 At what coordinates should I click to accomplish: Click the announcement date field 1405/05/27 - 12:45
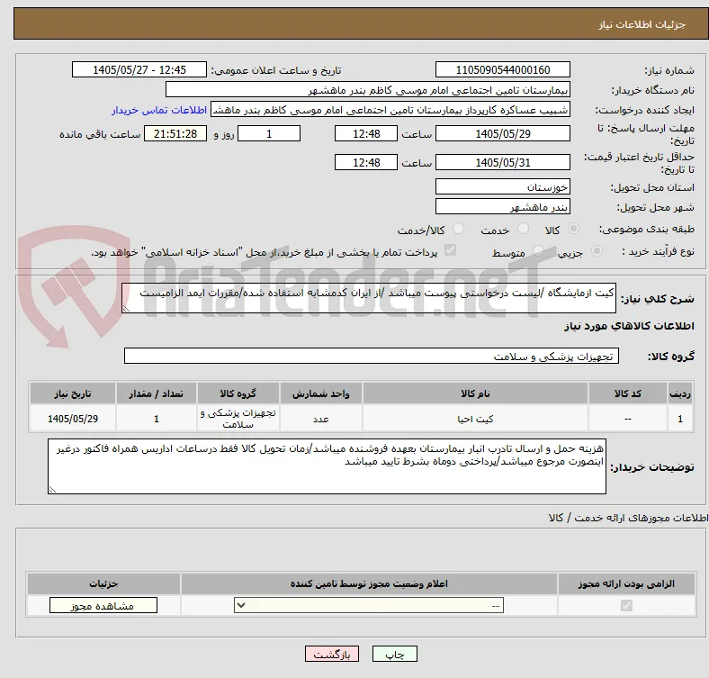(139, 69)
